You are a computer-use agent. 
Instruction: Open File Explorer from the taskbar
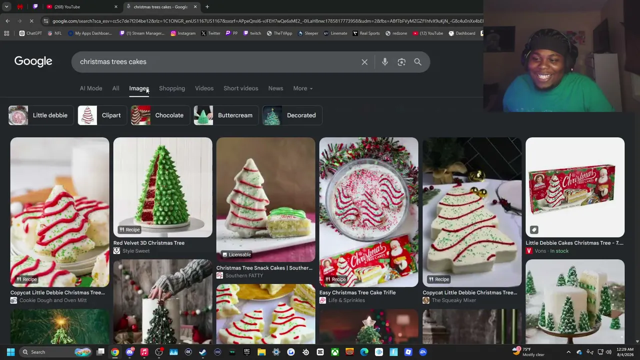point(261,352)
